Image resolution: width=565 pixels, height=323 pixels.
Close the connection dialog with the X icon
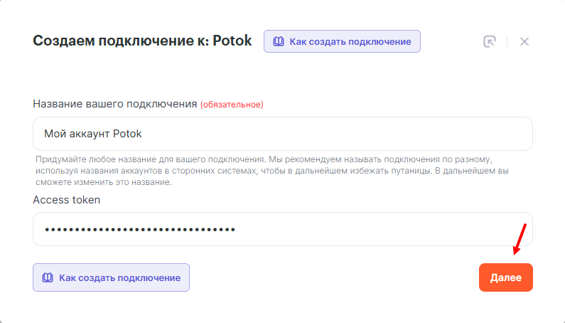pos(524,41)
